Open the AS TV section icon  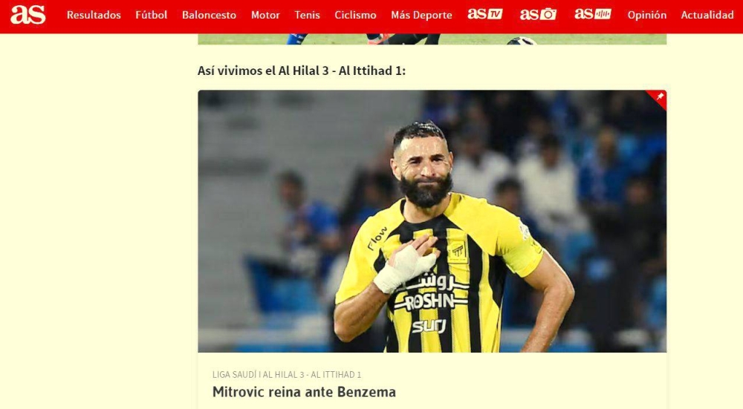click(x=484, y=14)
